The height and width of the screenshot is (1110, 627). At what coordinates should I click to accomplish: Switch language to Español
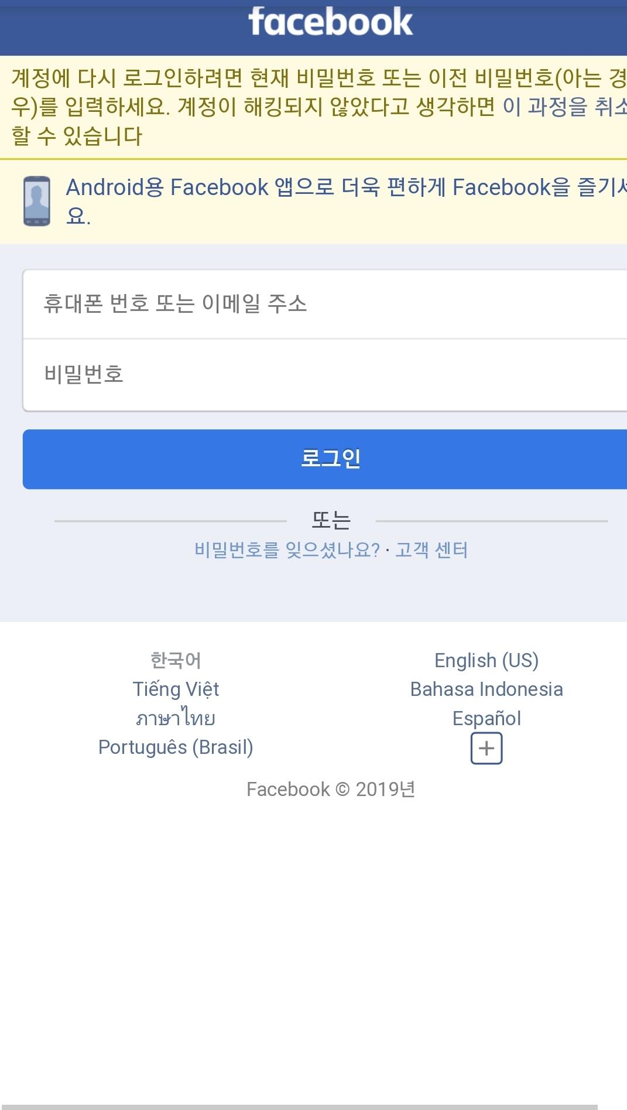click(486, 718)
